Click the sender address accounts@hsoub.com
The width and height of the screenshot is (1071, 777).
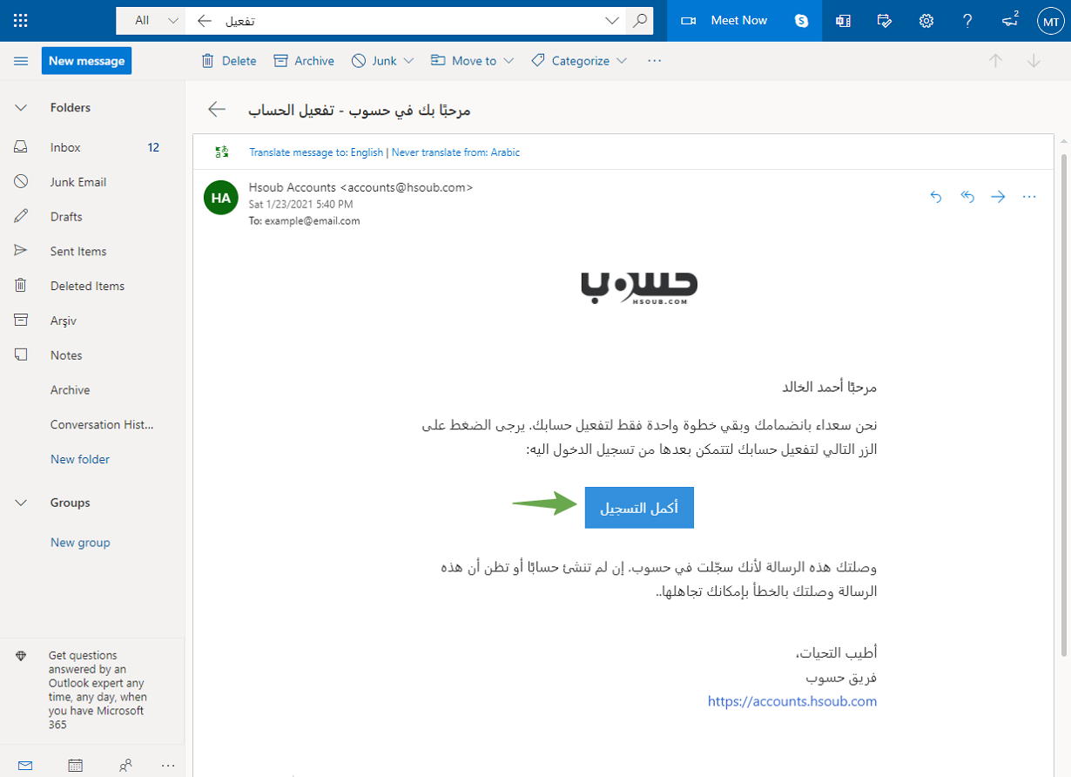pos(407,187)
